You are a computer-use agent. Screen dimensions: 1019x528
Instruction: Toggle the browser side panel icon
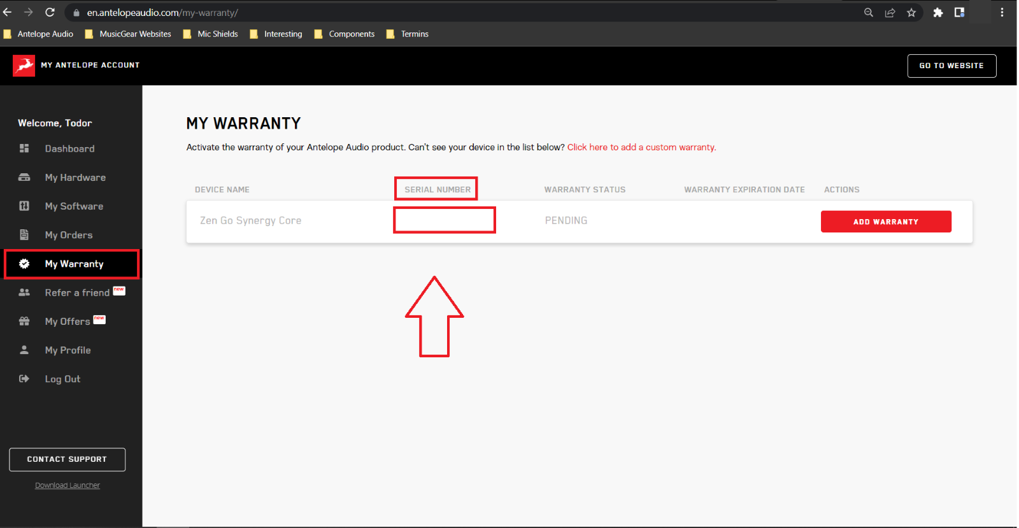(x=959, y=13)
